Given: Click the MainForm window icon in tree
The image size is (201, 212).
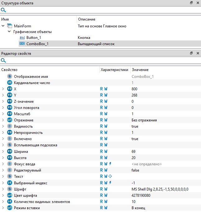Looking at the screenshot, I should (x=9, y=26).
